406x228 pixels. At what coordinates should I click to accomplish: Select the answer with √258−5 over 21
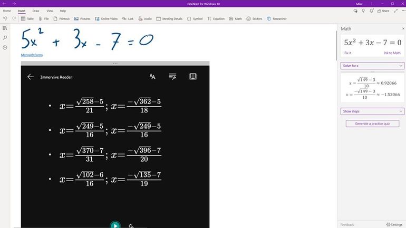point(110,106)
